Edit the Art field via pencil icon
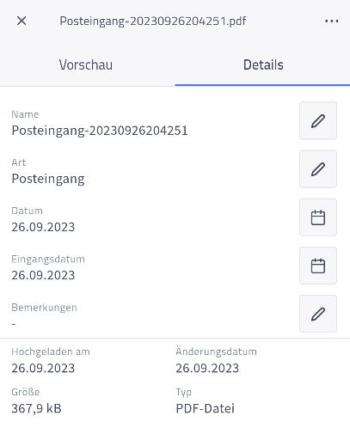Screen dimensions: 350x428 tap(318, 169)
